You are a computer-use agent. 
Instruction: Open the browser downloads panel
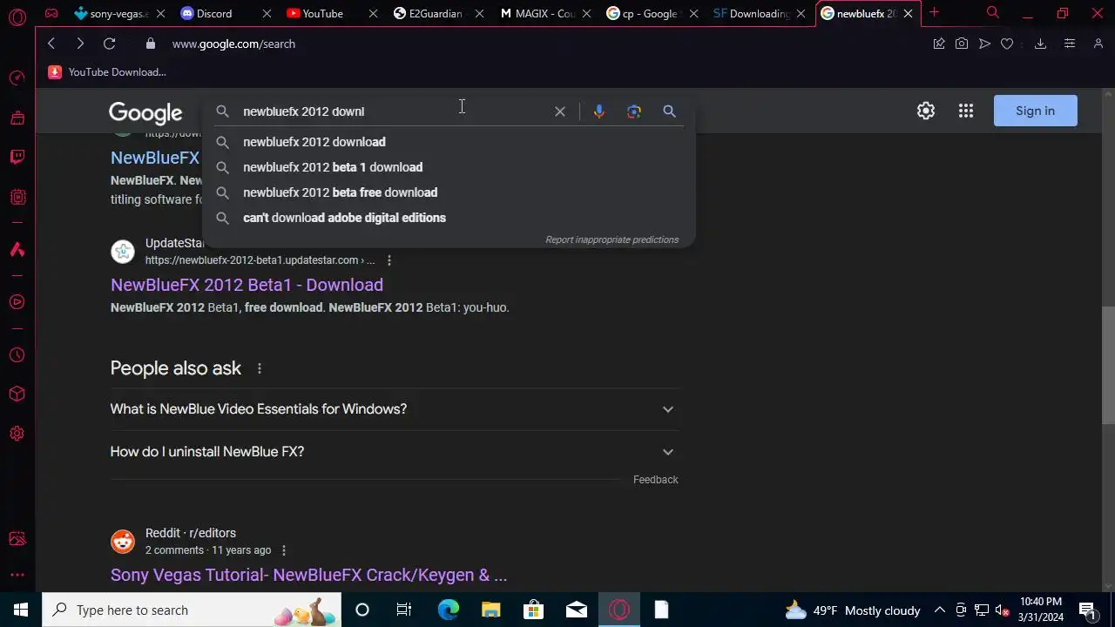pyautogui.click(x=1040, y=44)
